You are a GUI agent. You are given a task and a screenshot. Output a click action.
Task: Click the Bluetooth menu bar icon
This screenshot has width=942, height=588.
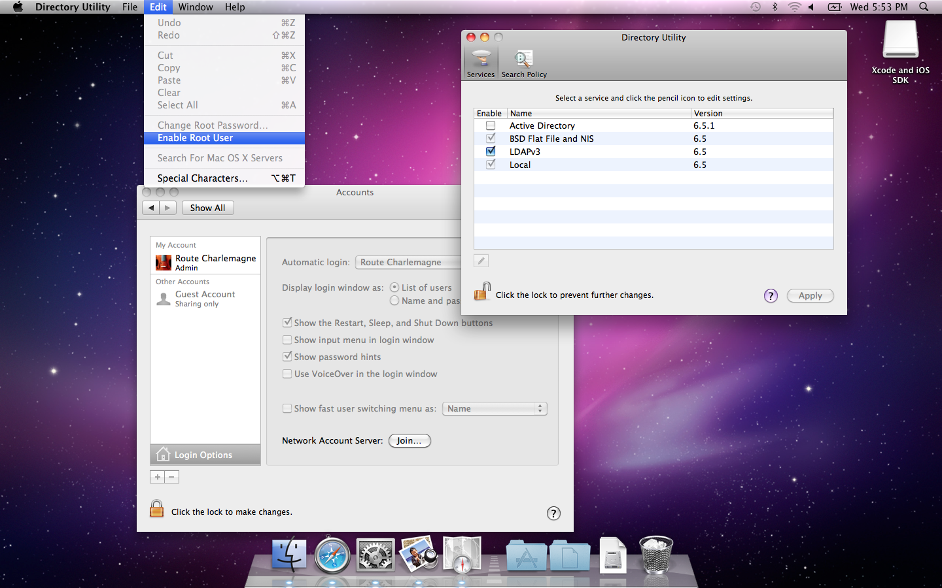(775, 7)
